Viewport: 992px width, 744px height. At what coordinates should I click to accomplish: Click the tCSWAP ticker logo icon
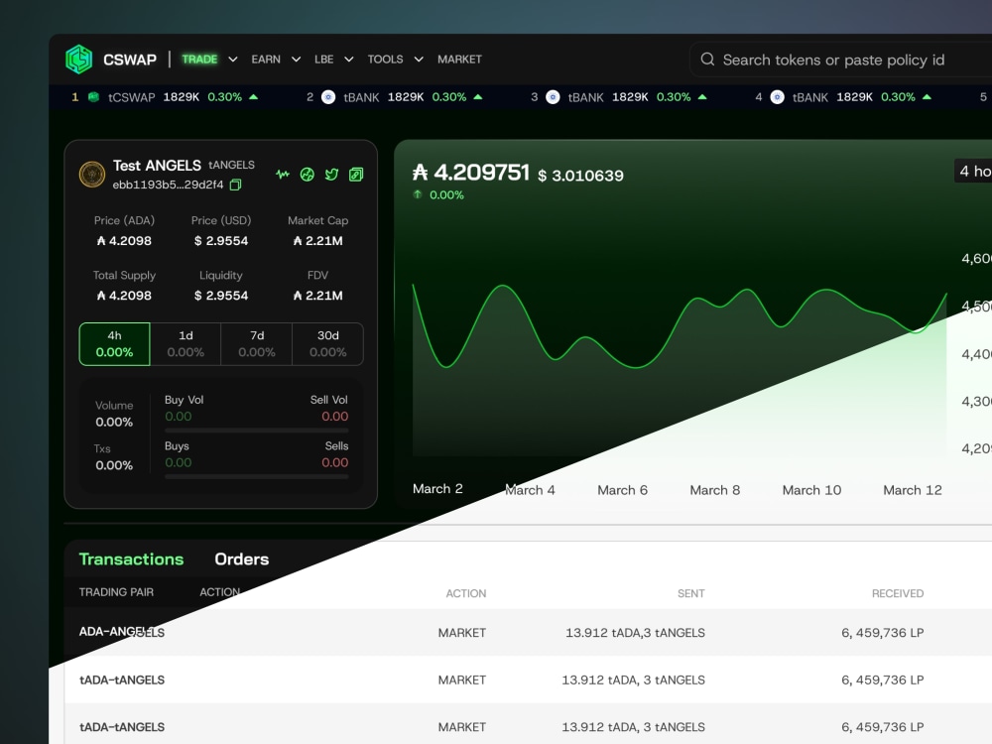click(x=93, y=97)
